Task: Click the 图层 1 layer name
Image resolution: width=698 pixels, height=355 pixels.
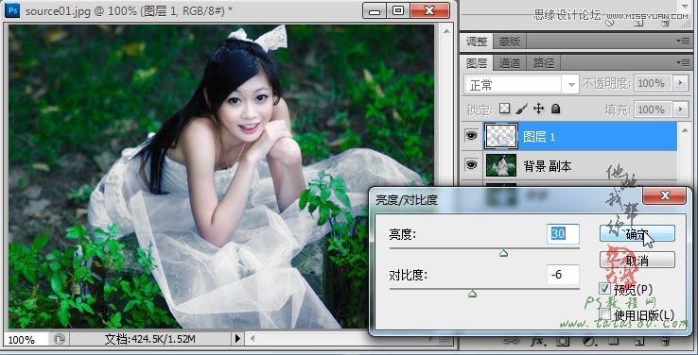Action: tap(539, 137)
